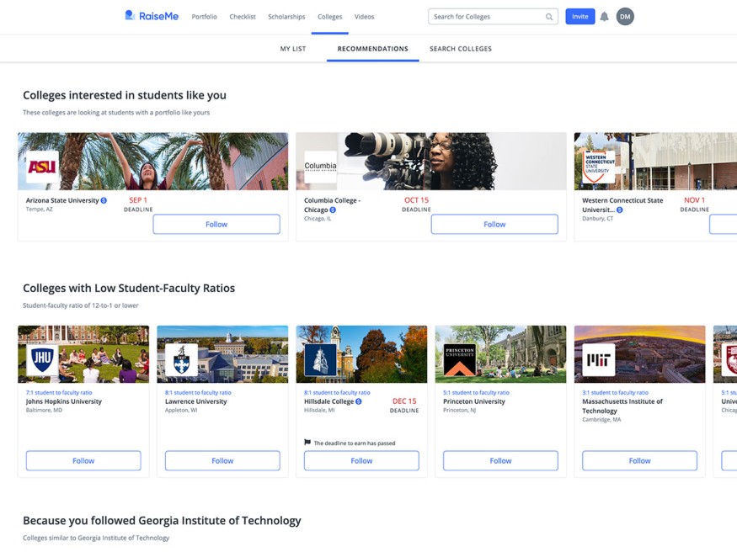Image resolution: width=737 pixels, height=552 pixels.
Task: Click the Hillsdale College logo badge
Action: coord(321,360)
